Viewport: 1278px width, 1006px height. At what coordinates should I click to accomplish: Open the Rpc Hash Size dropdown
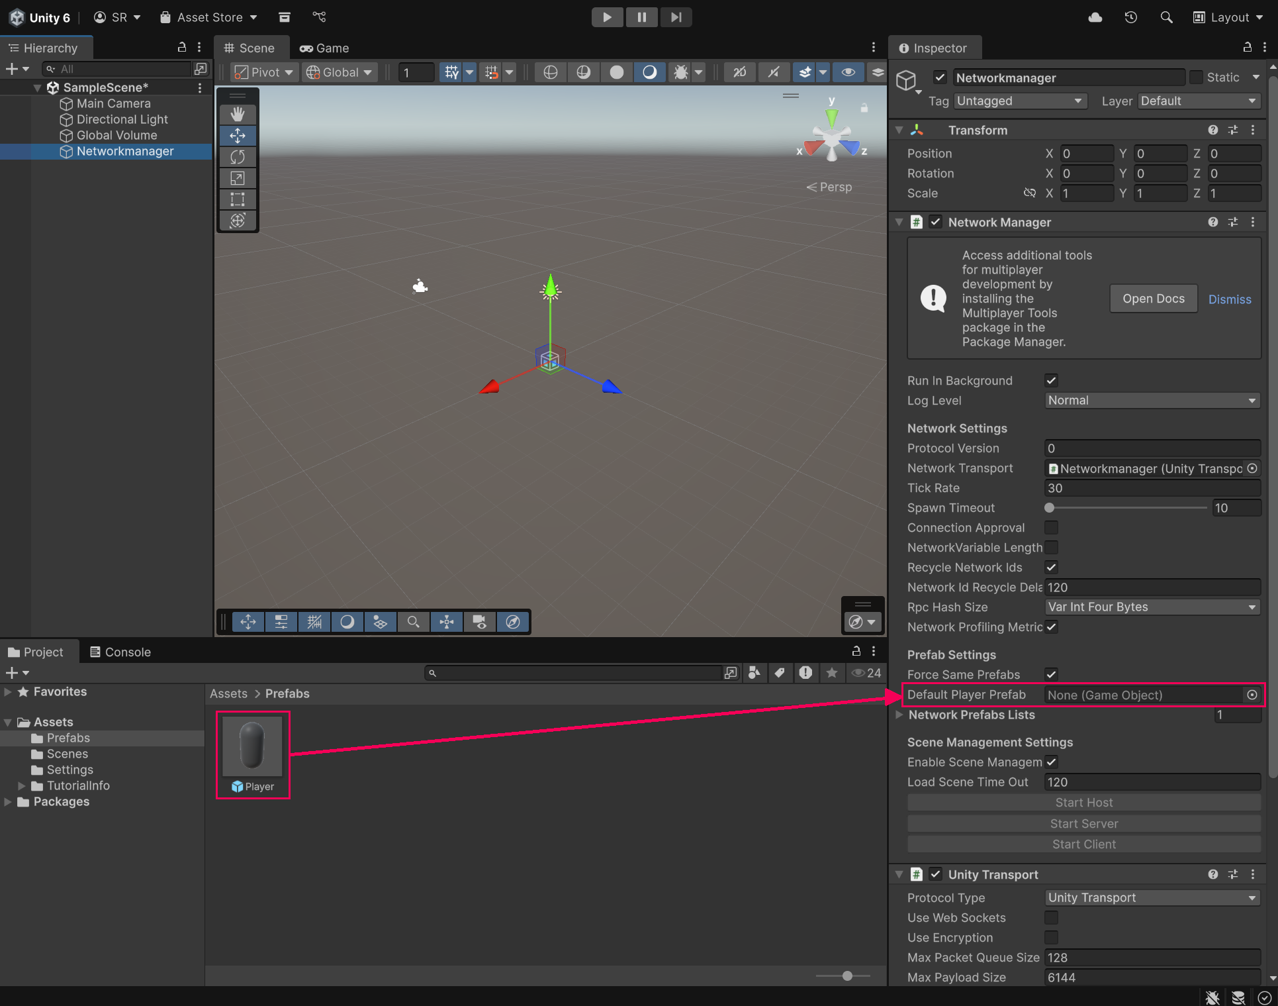pos(1152,607)
